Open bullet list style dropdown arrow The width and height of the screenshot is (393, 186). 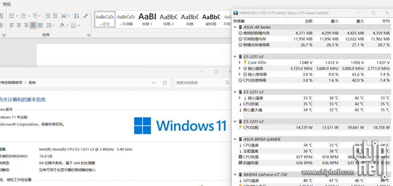click(17, 16)
